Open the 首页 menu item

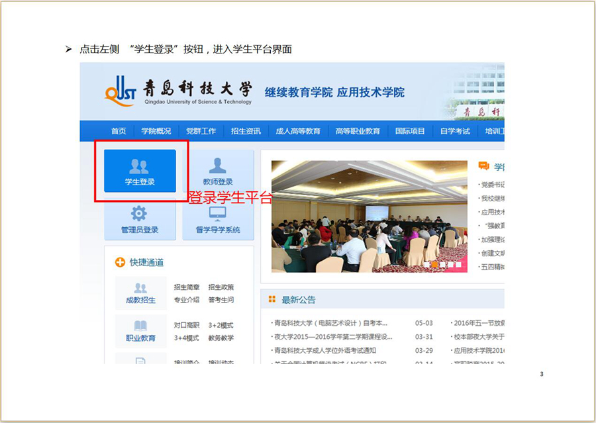pos(119,131)
